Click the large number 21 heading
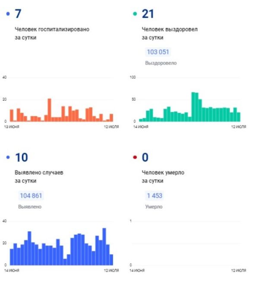Screen dimensions: 254x281 [148, 14]
